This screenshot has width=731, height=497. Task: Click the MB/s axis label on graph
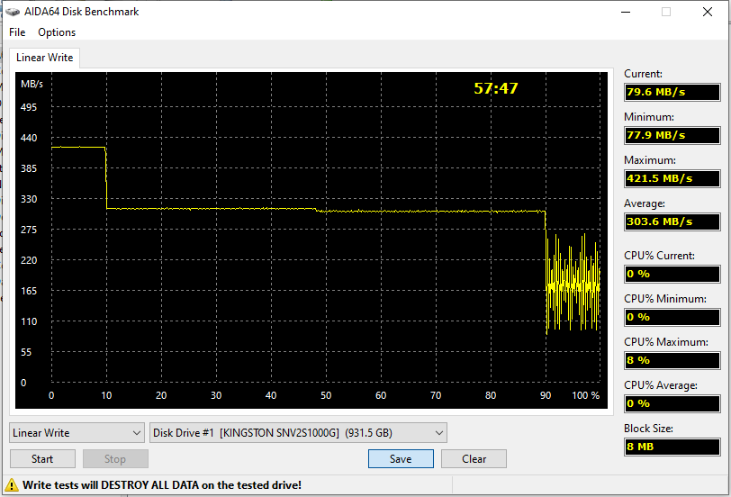pyautogui.click(x=32, y=84)
